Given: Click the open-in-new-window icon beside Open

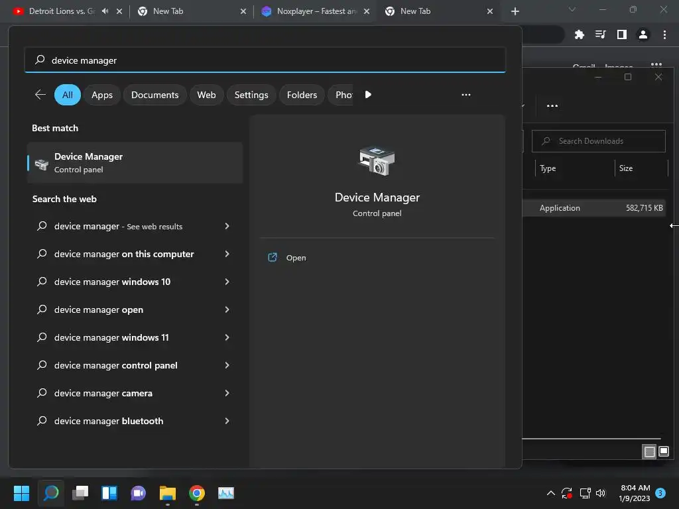Looking at the screenshot, I should pos(273,258).
